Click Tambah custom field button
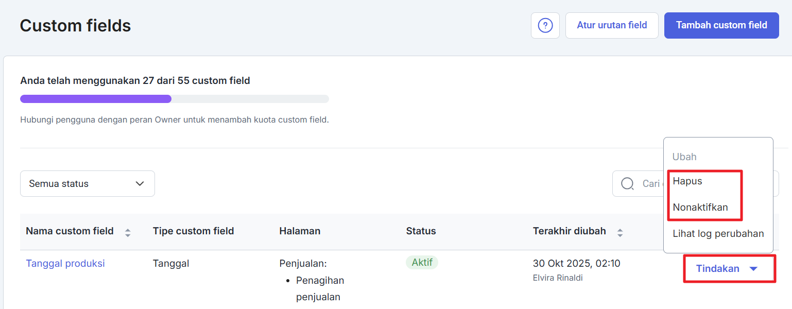The image size is (792, 309). pyautogui.click(x=721, y=25)
